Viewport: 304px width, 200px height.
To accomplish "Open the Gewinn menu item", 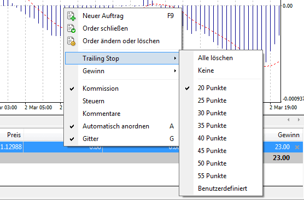I will (122, 70).
